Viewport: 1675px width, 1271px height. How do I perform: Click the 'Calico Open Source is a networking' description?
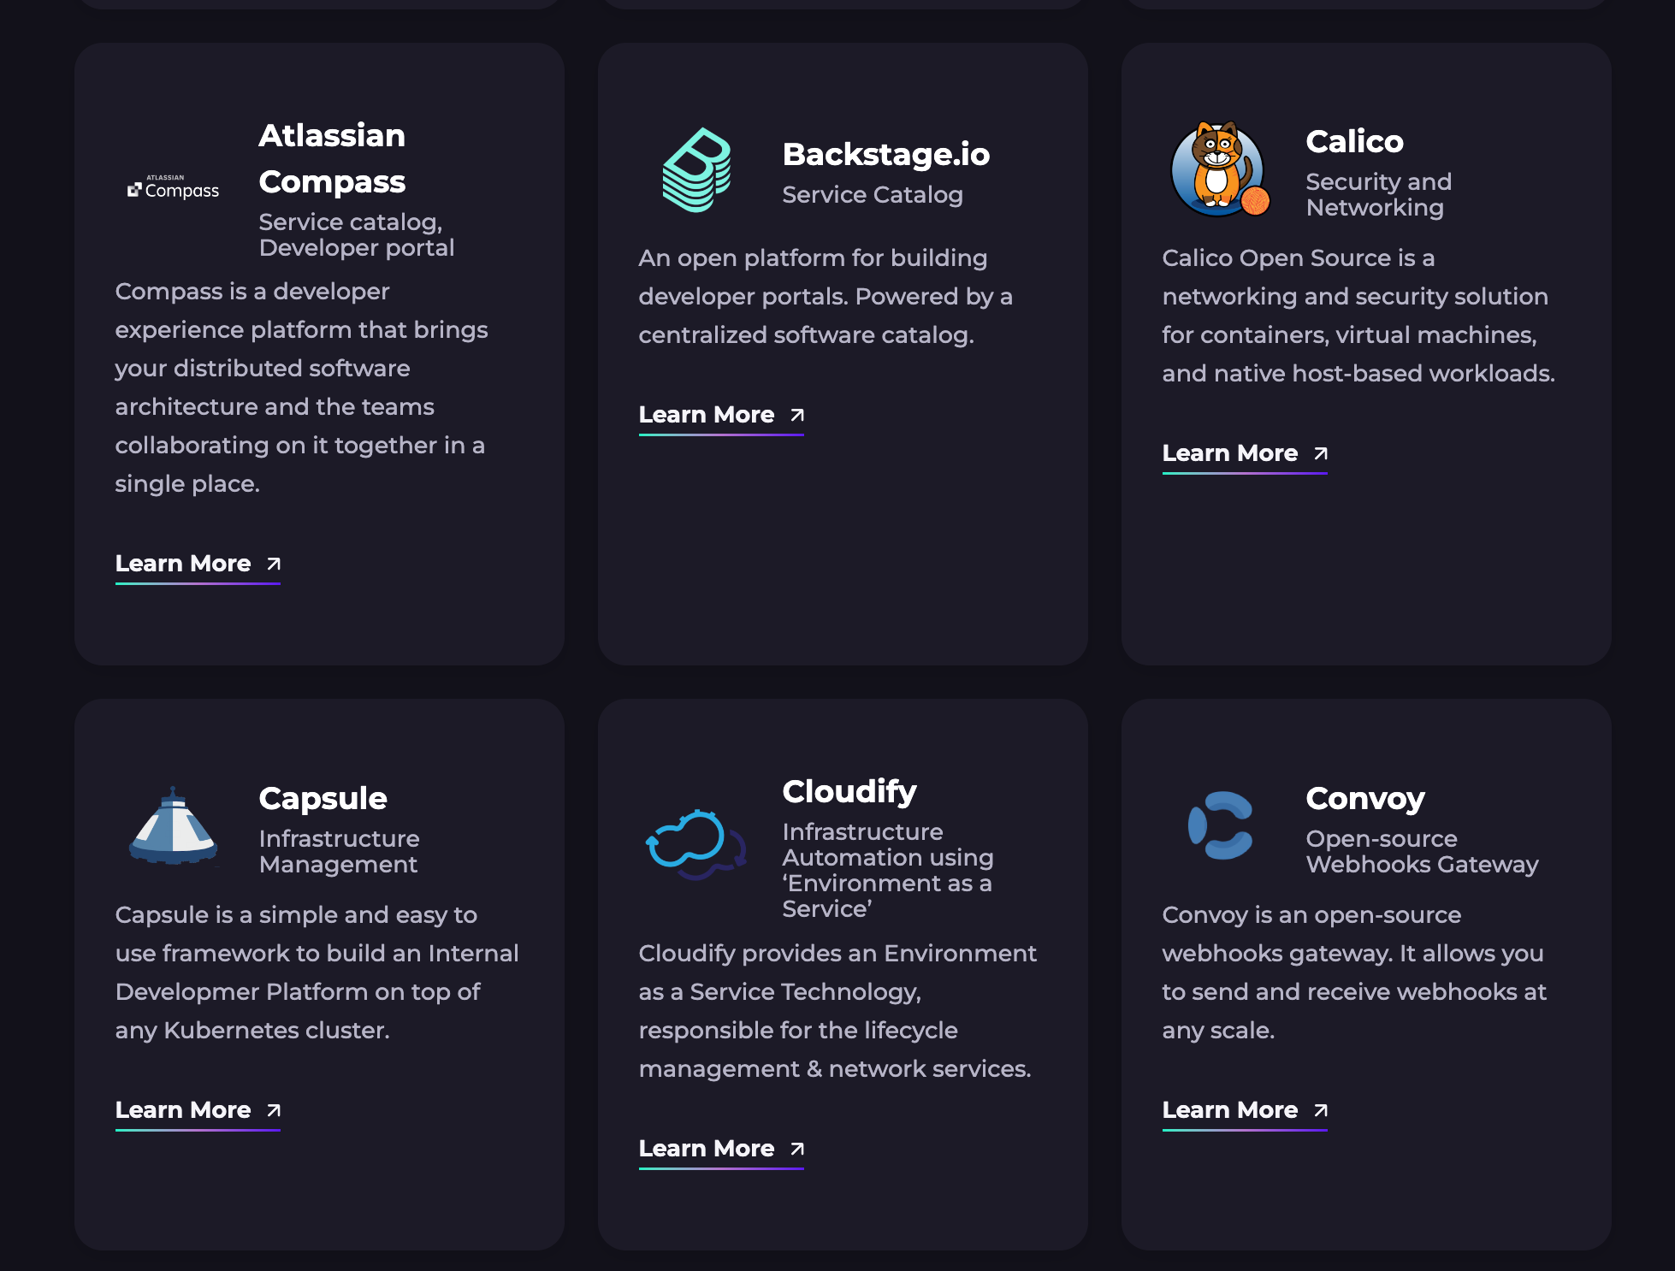tap(1358, 316)
